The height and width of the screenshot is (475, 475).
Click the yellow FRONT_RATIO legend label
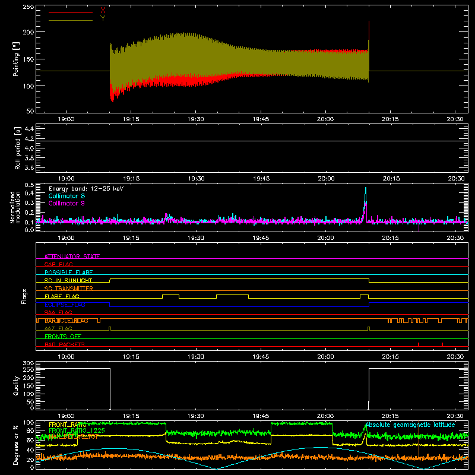[x=68, y=425]
